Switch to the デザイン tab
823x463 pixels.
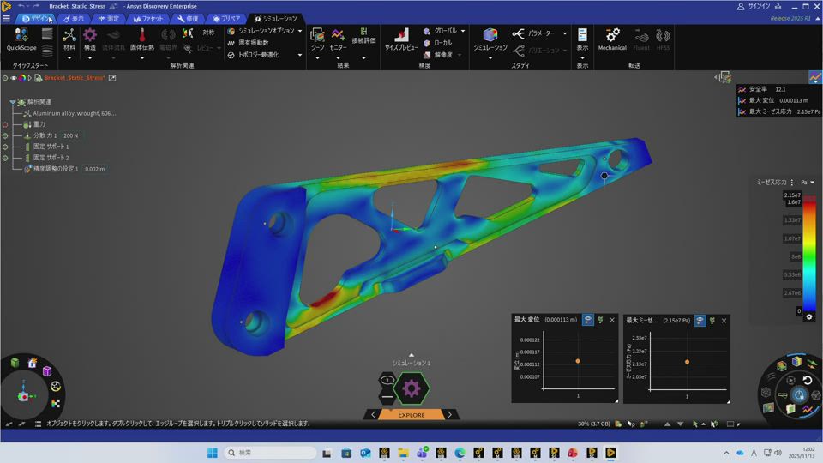[x=37, y=18]
